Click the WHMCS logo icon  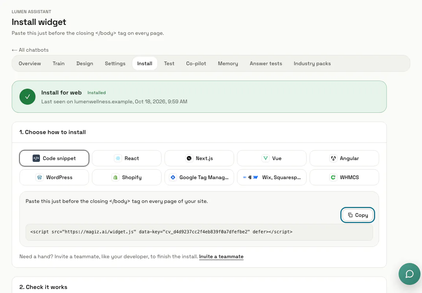tap(333, 177)
